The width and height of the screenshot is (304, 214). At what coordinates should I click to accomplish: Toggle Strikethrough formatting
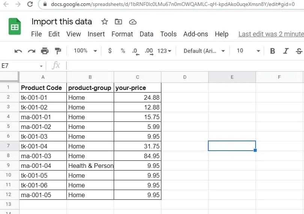click(x=299, y=51)
